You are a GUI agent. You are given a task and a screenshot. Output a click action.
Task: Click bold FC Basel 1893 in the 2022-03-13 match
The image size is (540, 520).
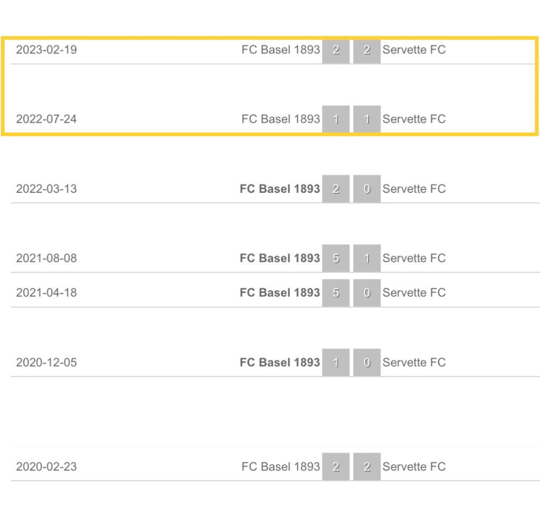pyautogui.click(x=279, y=189)
